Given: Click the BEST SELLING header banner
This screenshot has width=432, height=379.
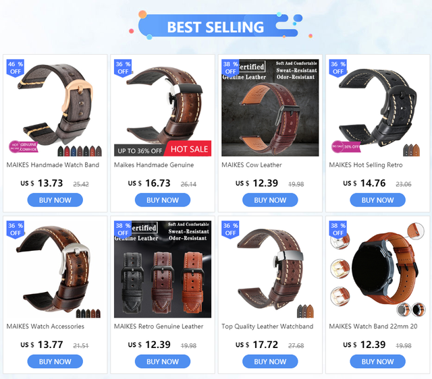Looking at the screenshot, I should pyautogui.click(x=215, y=27).
